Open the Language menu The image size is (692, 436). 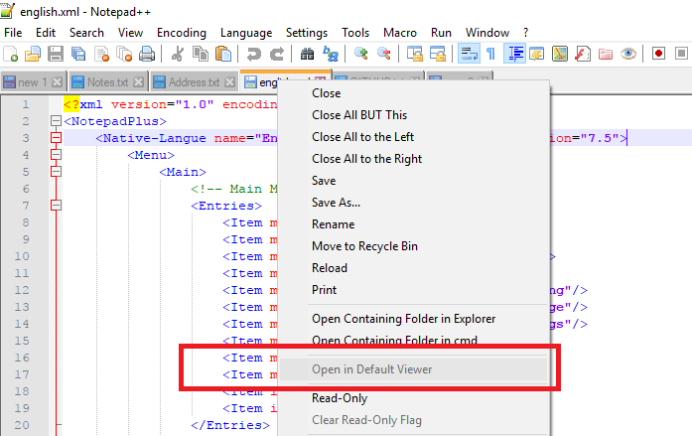click(246, 33)
